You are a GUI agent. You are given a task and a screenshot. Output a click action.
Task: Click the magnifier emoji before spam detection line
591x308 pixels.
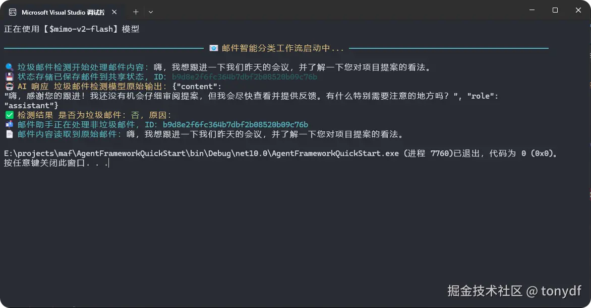point(9,67)
